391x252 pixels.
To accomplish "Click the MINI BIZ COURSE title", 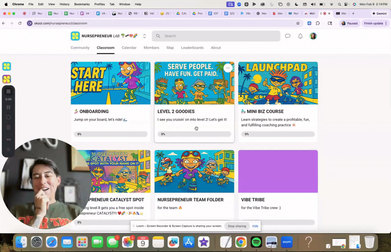I will [265, 111].
